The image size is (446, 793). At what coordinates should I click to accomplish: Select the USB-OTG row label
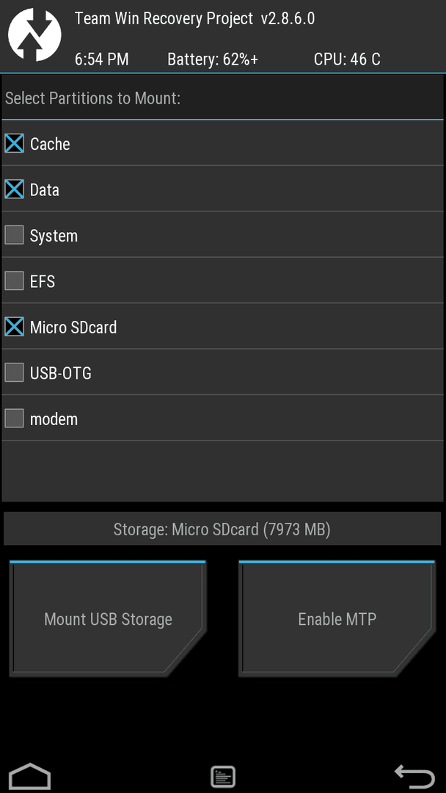[61, 374]
